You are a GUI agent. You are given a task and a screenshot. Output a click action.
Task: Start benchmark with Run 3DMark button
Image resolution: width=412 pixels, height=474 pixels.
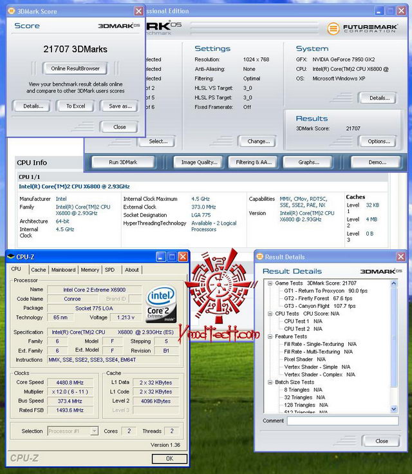pyautogui.click(x=123, y=162)
